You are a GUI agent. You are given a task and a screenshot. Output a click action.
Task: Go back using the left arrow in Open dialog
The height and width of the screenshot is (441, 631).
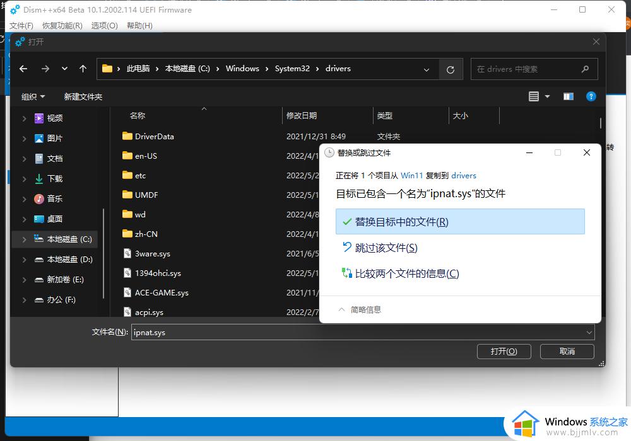(x=23, y=69)
